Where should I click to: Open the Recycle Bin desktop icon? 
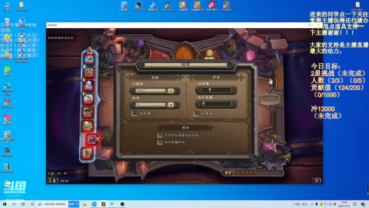(7, 22)
